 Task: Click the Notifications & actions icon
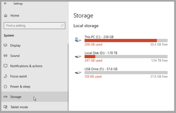[5, 66]
